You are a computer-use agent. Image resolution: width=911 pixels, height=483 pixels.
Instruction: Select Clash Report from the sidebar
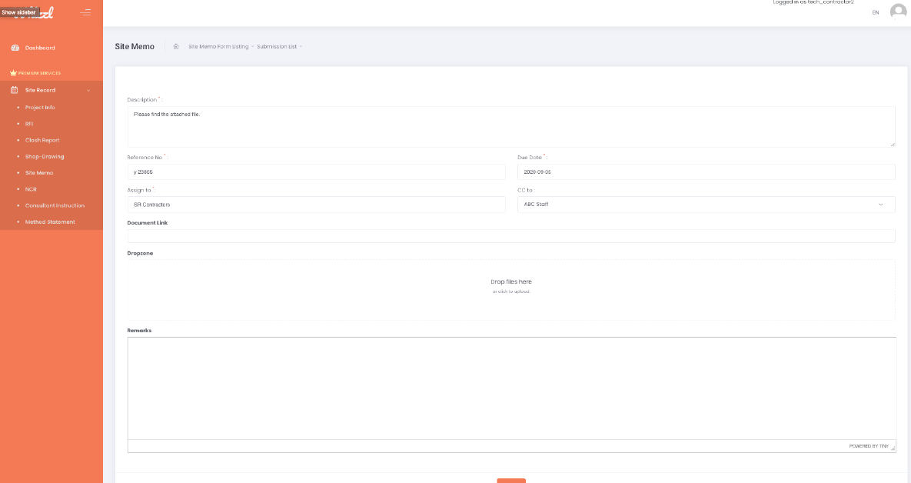[42, 140]
